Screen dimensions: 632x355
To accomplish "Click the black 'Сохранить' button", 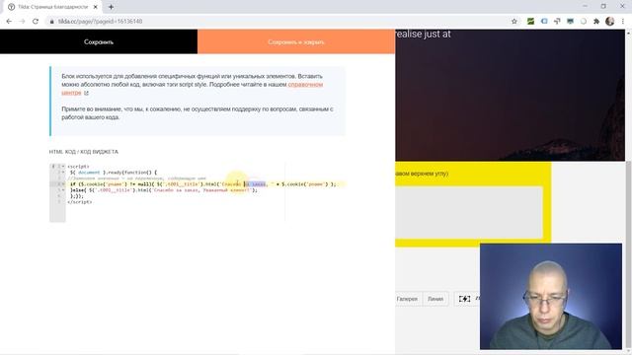I will click(99, 41).
